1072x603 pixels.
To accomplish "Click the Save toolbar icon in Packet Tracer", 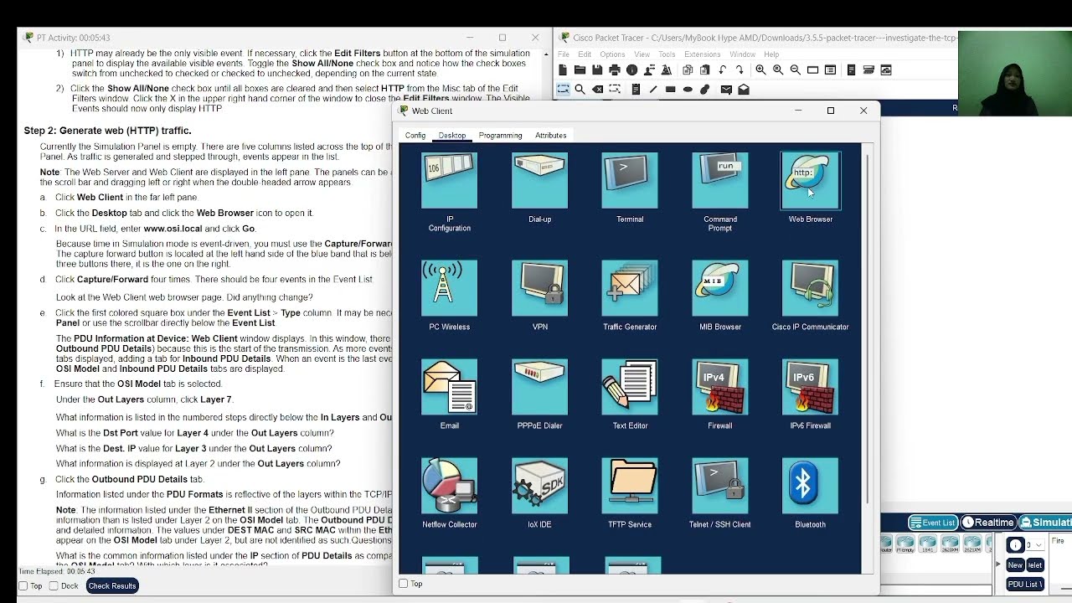I will [597, 70].
